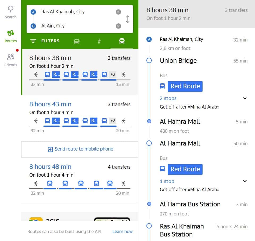
Task: Click the point A marker in the origin field
Action: tap(33, 12)
